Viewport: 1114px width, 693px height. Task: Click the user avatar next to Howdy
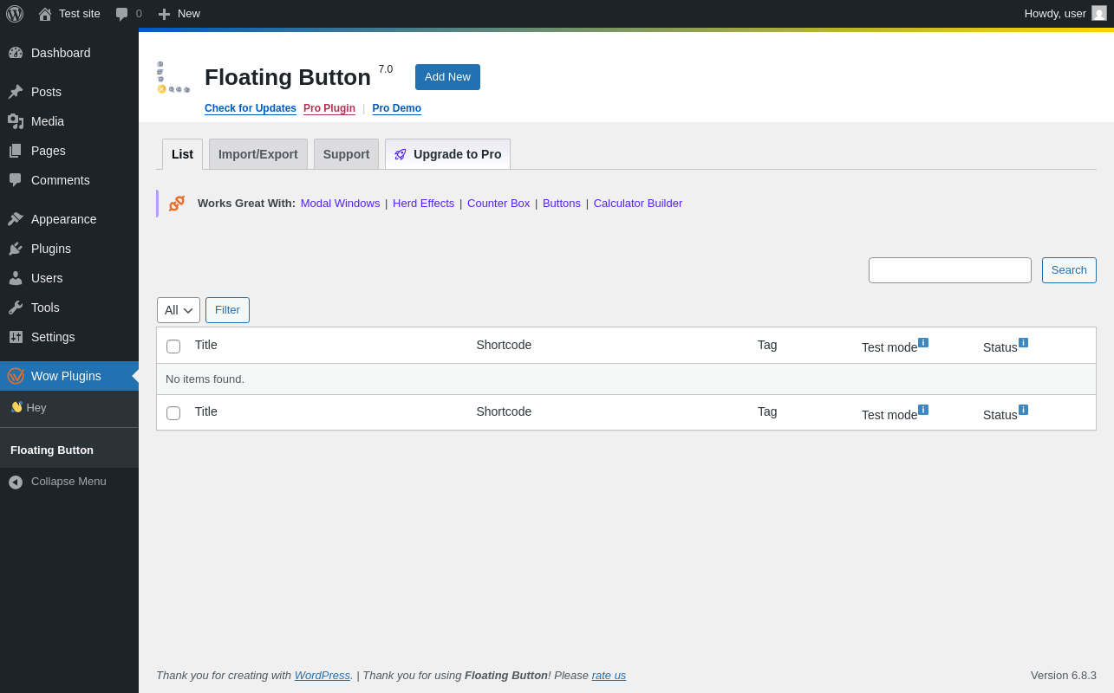point(1098,14)
